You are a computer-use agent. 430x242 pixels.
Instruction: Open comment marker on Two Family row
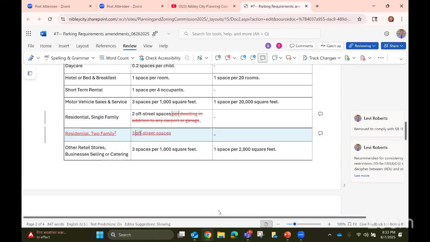click(320, 133)
